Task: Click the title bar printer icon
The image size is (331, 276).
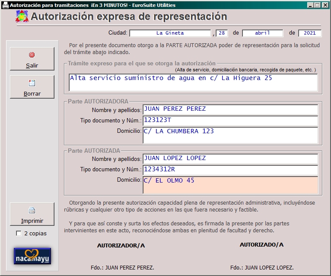Action: (5, 5)
